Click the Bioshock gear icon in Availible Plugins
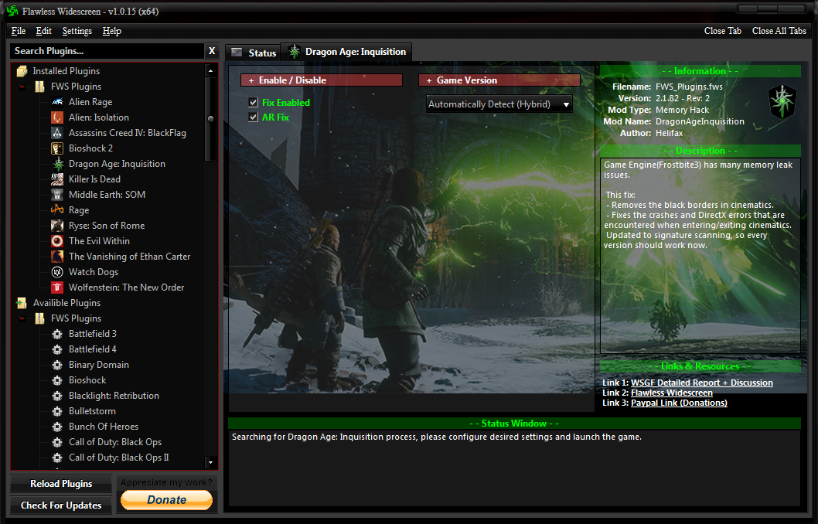The width and height of the screenshot is (818, 524). tap(57, 380)
